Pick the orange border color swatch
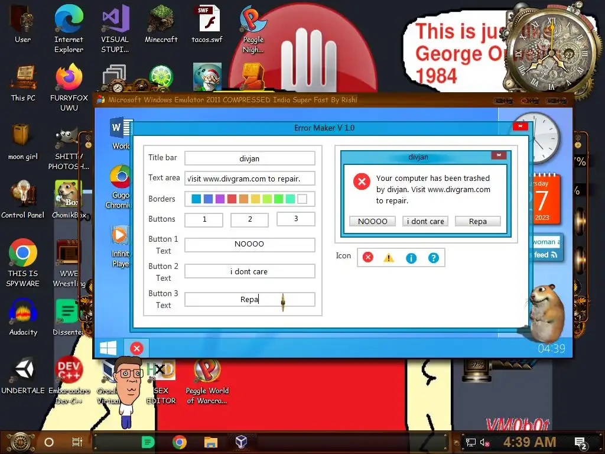Image resolution: width=605 pixels, height=454 pixels. click(x=243, y=199)
